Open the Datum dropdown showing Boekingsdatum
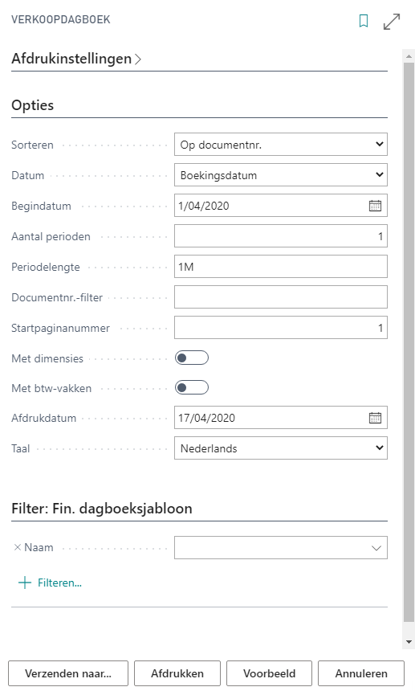Image resolution: width=415 pixels, height=691 pixels. 281,175
